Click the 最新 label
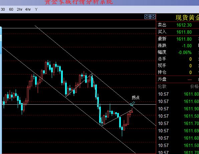Viewport: 199px width, 154px height. point(162,39)
